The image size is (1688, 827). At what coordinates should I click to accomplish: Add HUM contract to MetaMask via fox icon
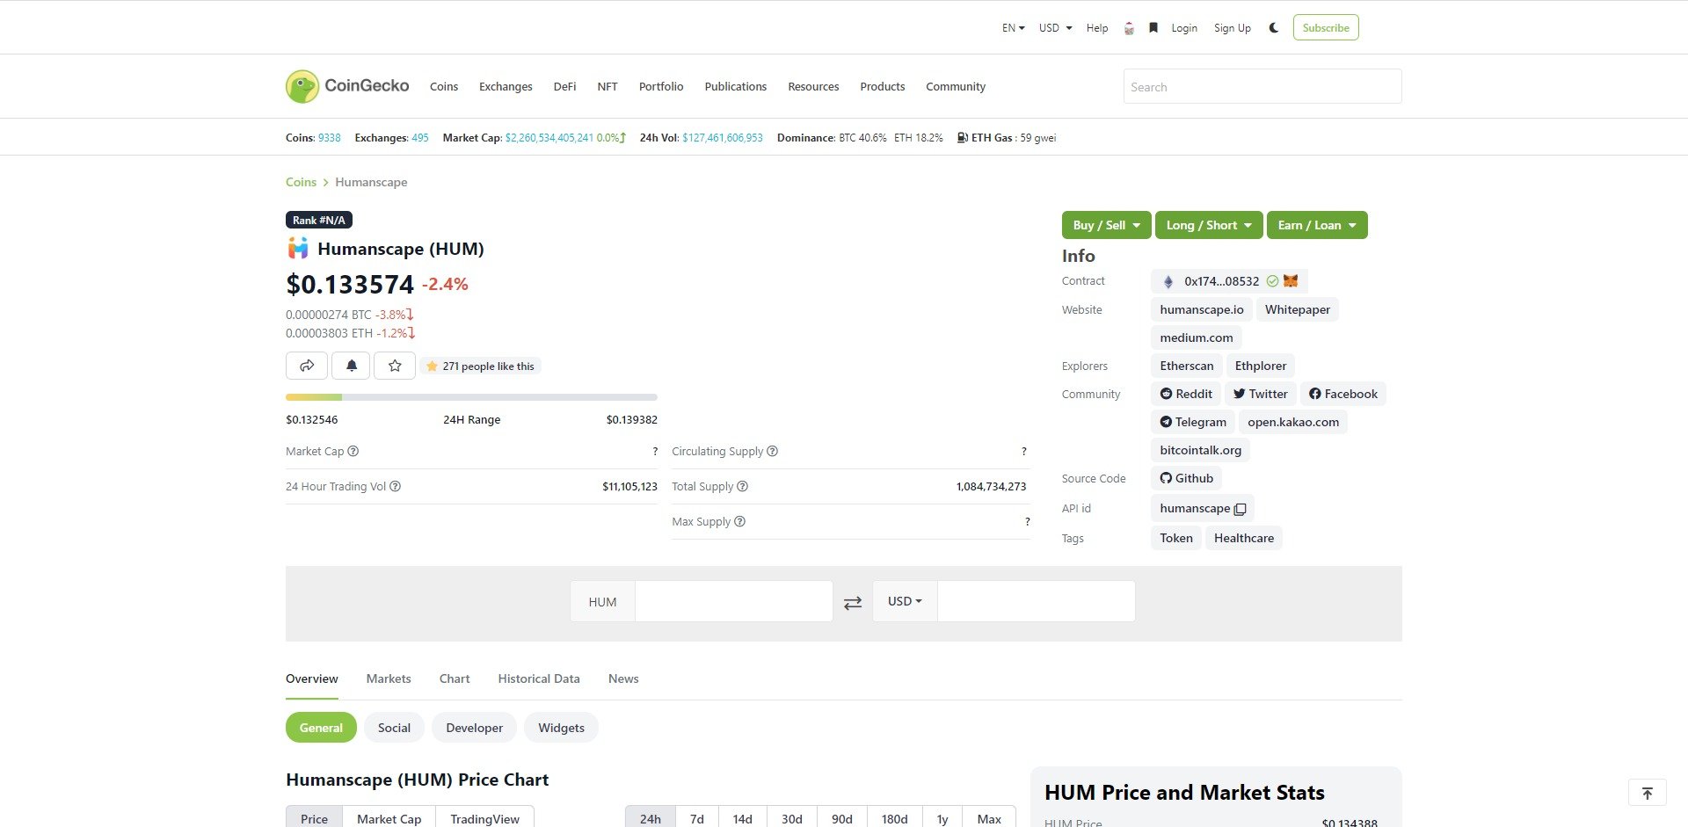click(x=1290, y=280)
